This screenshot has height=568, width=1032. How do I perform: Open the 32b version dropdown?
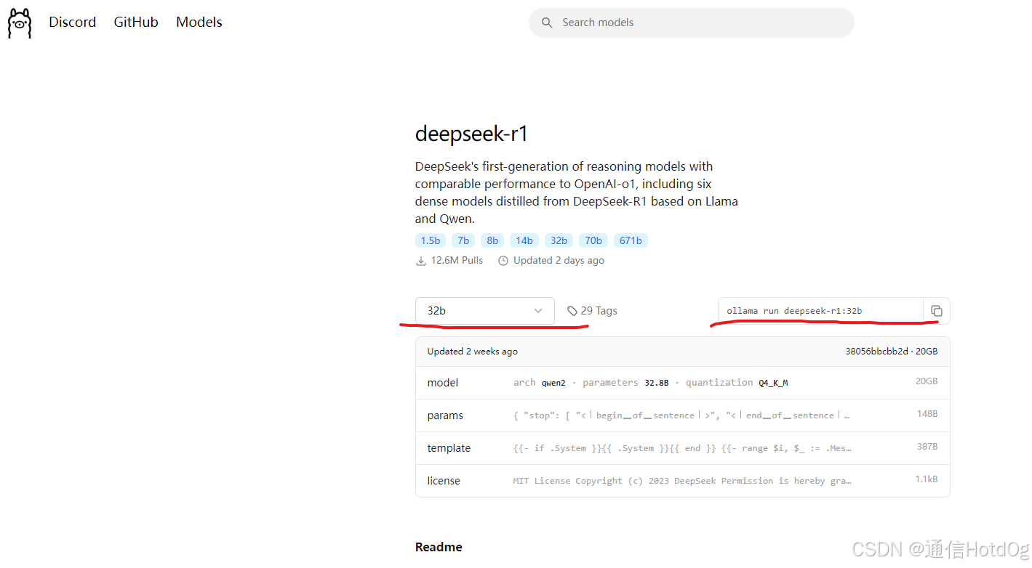[485, 311]
